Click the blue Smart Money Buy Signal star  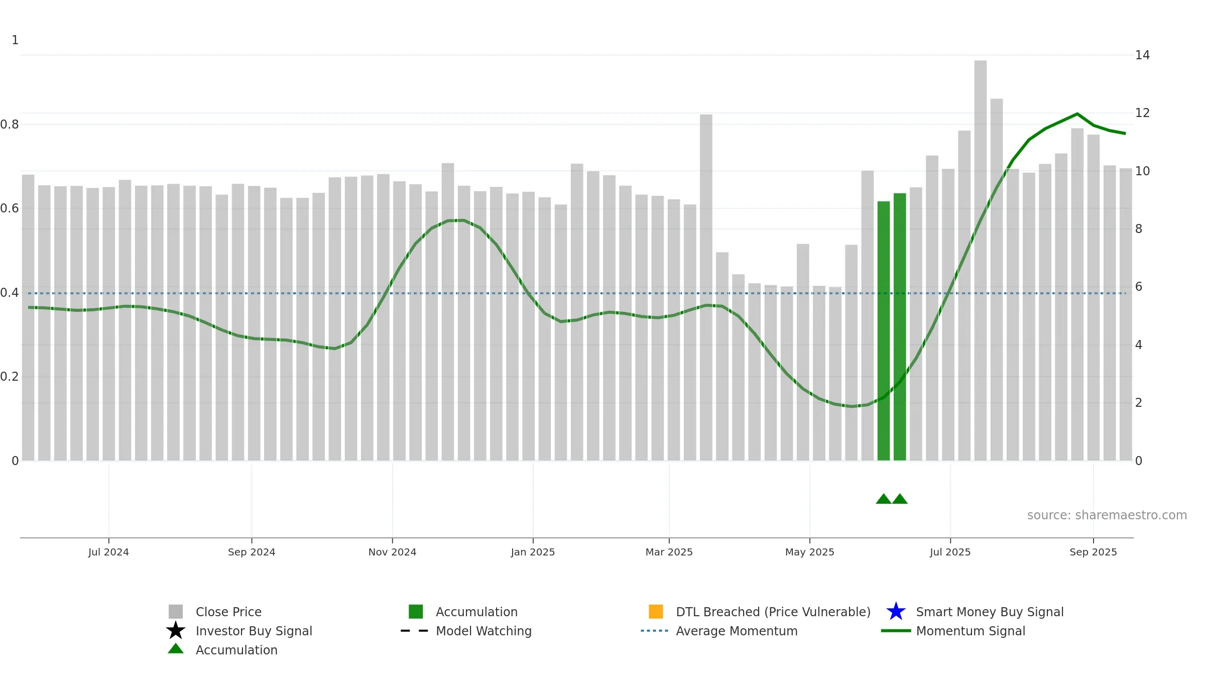pyautogui.click(x=896, y=612)
